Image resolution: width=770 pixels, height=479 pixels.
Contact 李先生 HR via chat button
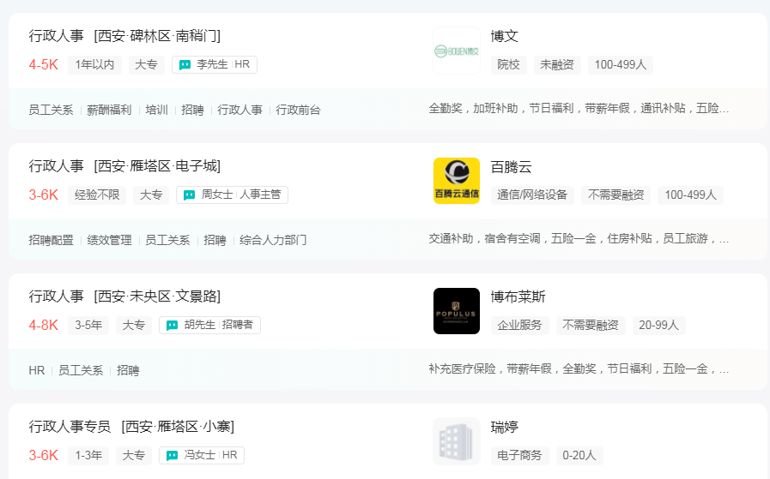coord(215,65)
